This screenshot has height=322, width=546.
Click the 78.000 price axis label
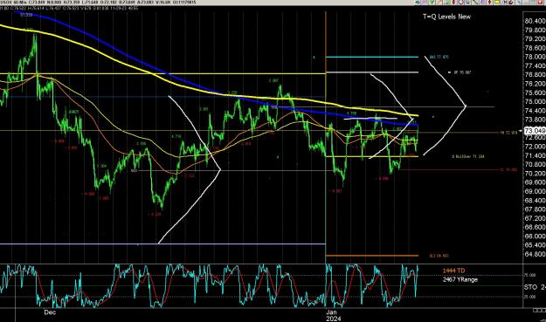pyautogui.click(x=535, y=57)
